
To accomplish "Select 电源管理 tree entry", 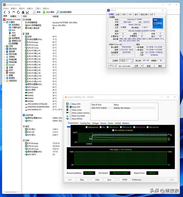I will [x=14, y=38].
